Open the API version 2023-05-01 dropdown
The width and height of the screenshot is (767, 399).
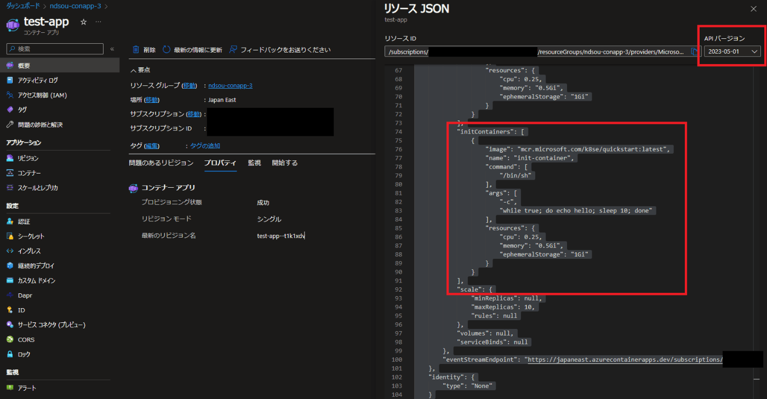(x=732, y=51)
